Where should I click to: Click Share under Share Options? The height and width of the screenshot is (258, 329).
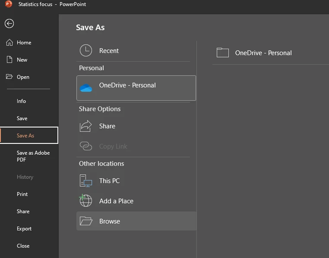pyautogui.click(x=136, y=126)
